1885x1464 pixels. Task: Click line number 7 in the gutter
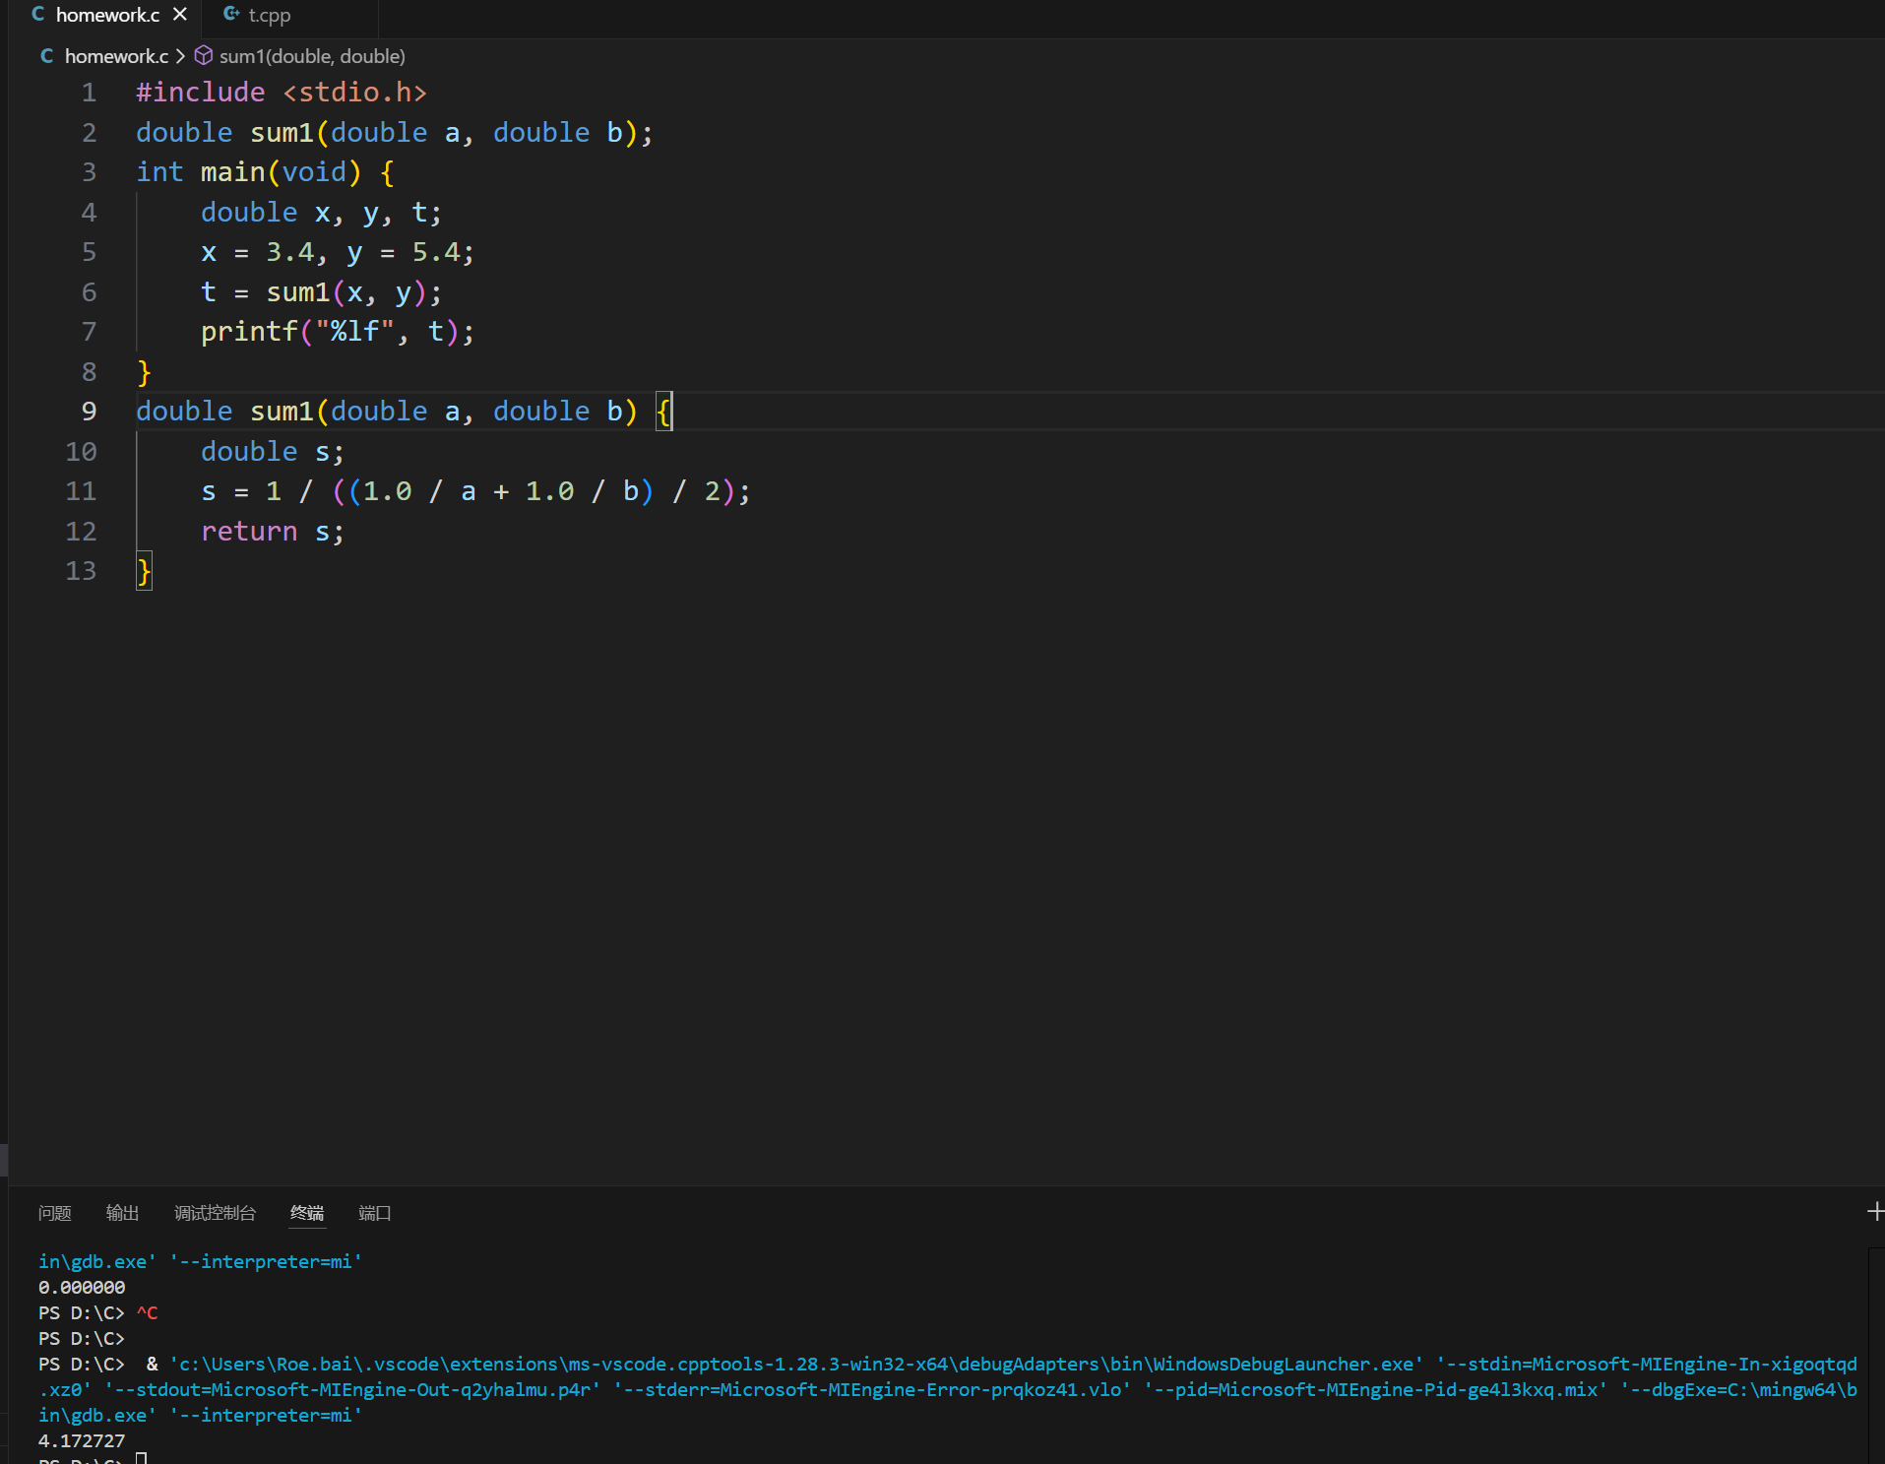pyautogui.click(x=89, y=332)
